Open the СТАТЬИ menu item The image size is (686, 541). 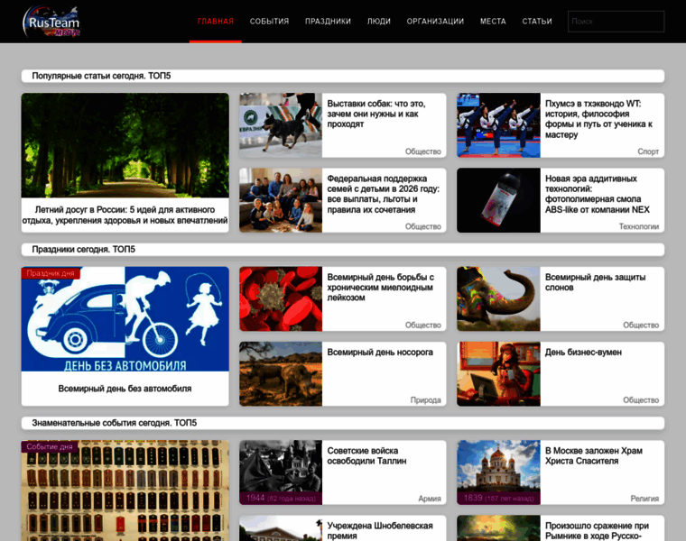(x=537, y=22)
